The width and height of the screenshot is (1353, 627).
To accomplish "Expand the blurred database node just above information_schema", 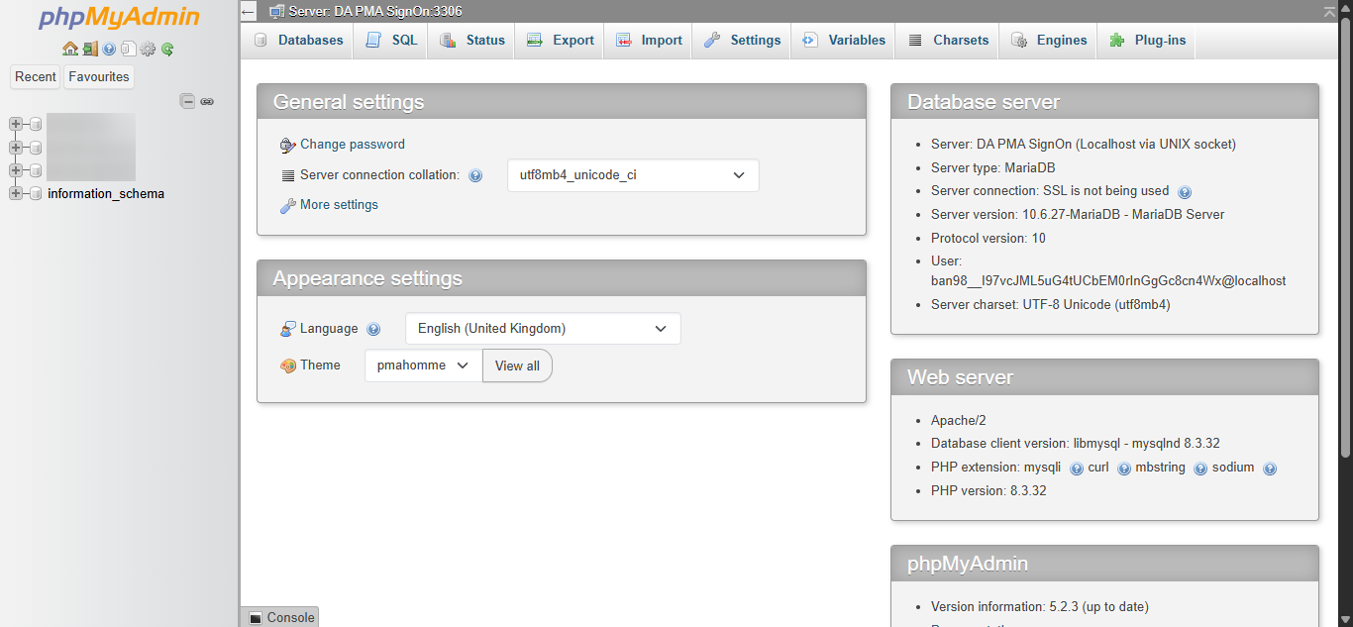I will (15, 170).
